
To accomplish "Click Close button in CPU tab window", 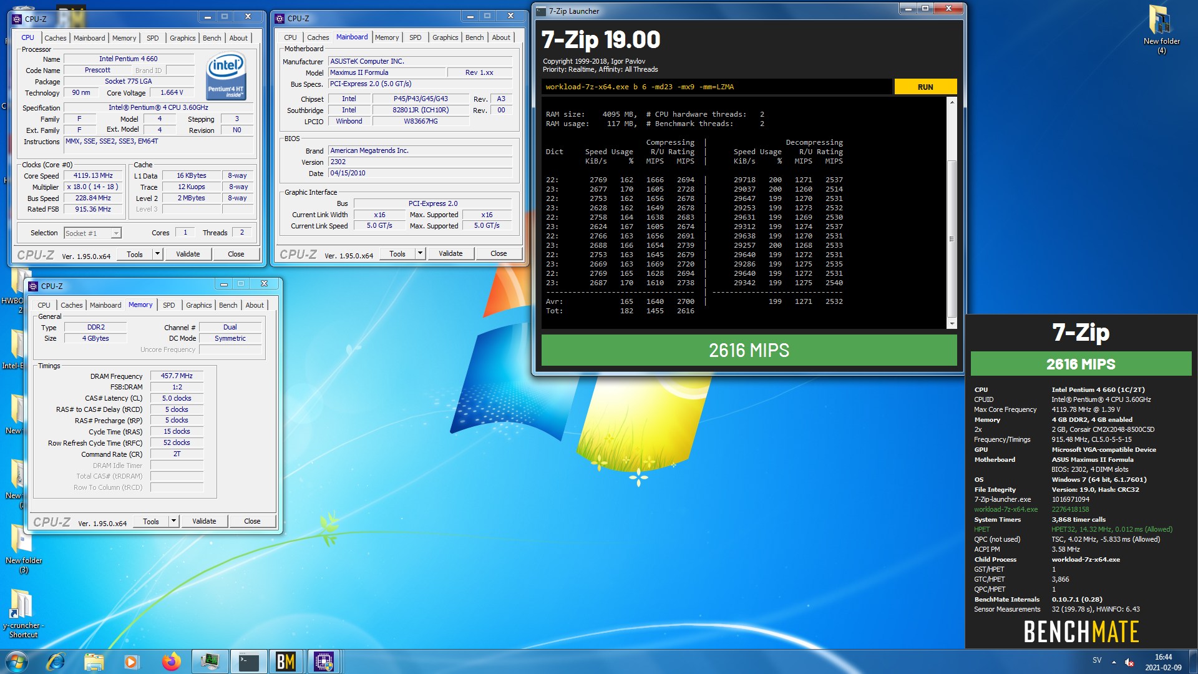I will coord(236,254).
